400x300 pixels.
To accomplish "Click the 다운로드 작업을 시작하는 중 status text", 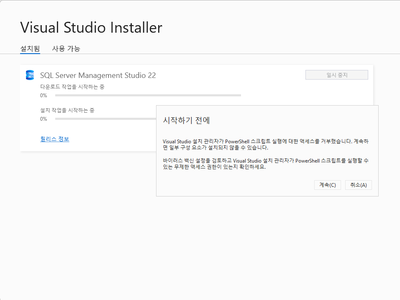I will pyautogui.click(x=72, y=87).
